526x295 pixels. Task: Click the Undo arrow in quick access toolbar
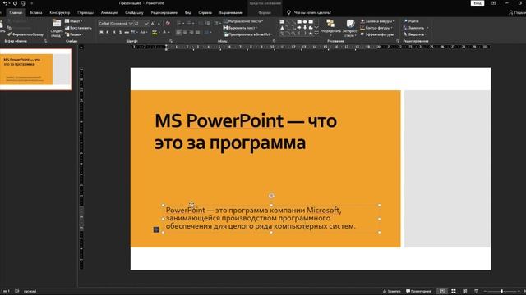tap(6, 3)
